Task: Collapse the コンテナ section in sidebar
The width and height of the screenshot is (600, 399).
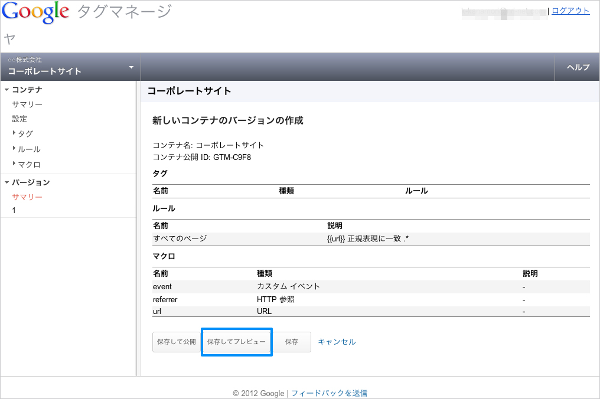Action: pos(6,90)
